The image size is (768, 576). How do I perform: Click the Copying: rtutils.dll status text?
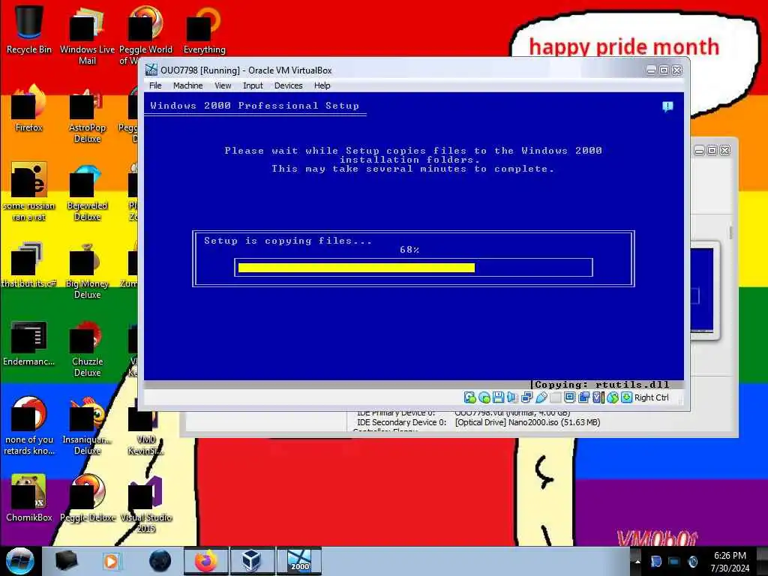pyautogui.click(x=601, y=385)
